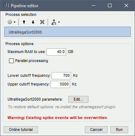Click the Upper cutoff frequency field
The width and height of the screenshot is (135, 136).
click(60, 84)
